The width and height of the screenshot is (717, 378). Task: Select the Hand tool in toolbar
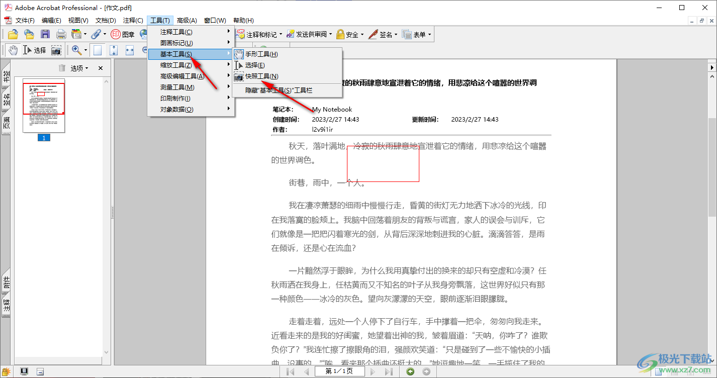[x=13, y=50]
